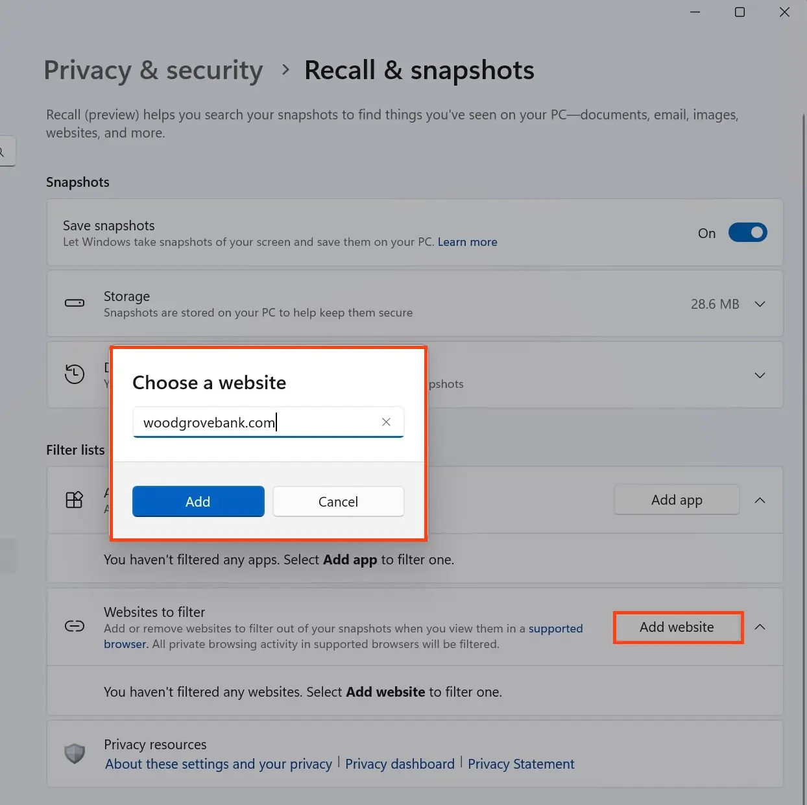The image size is (807, 805).
Task: Turn off the Save snapshots toggle
Action: [x=747, y=232]
